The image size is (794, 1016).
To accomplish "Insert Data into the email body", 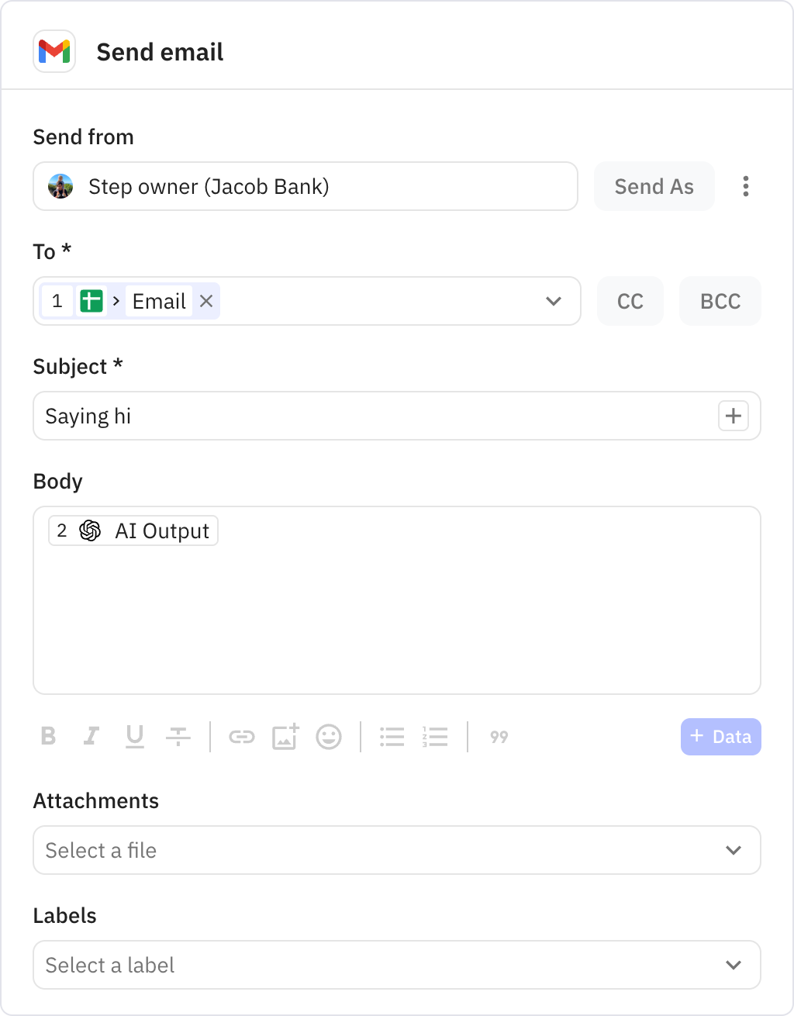I will [x=720, y=737].
